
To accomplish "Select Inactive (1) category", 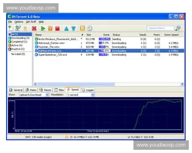I will pos(16,49).
